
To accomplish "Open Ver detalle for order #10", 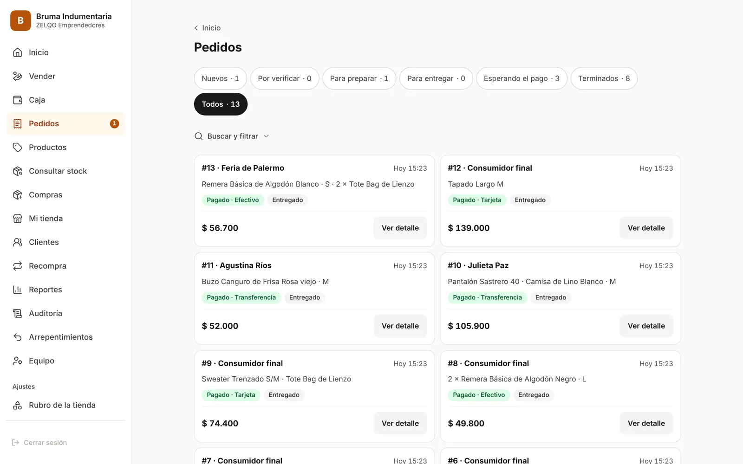I will pyautogui.click(x=646, y=326).
